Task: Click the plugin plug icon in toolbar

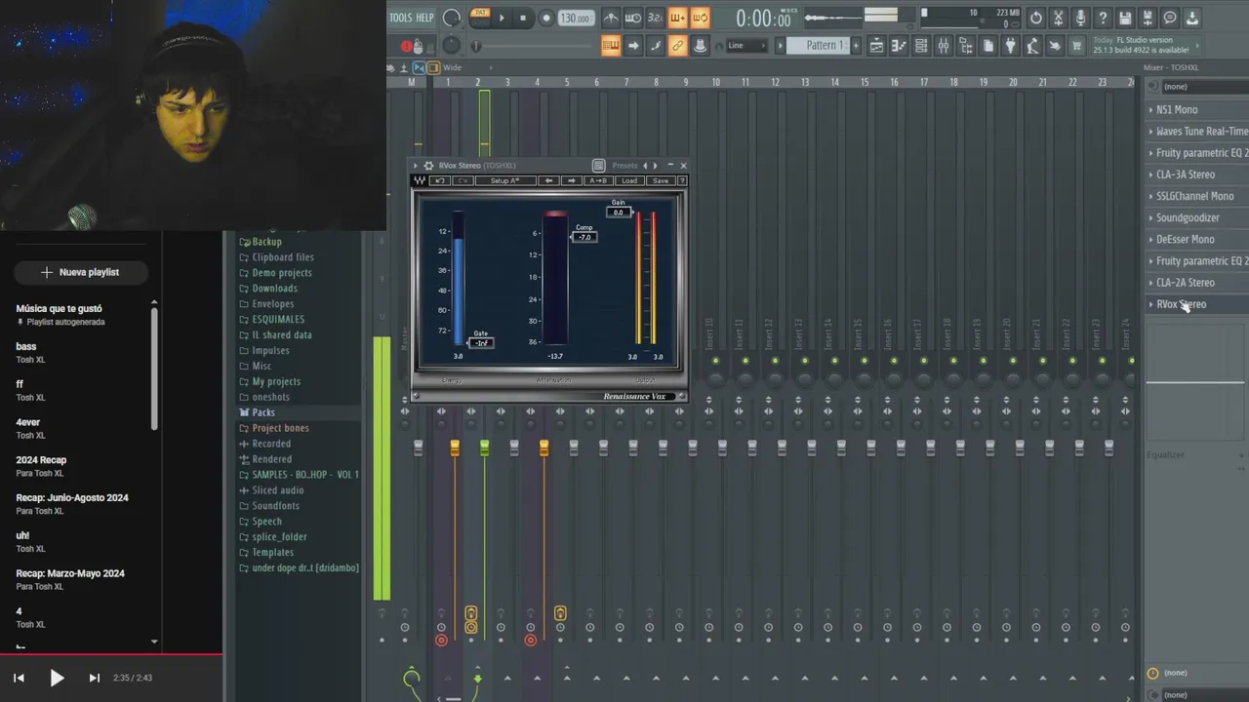Action: [1011, 46]
